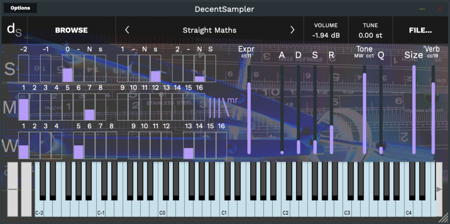The width and height of the screenshot is (450, 224).
Task: Adjust the Tone MW cc1 slider
Action: 364,109
